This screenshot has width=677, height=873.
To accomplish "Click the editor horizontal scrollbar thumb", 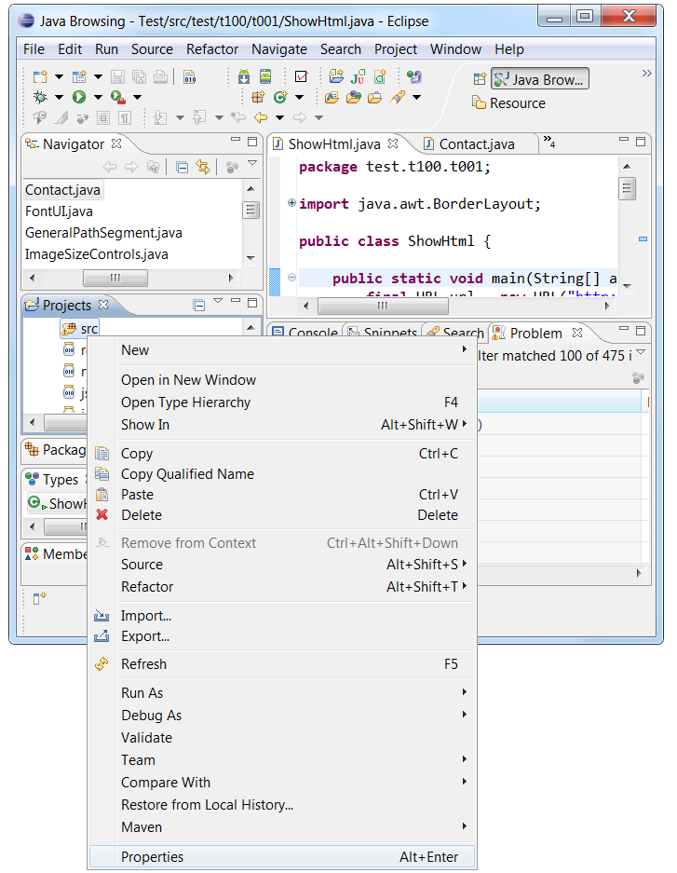I will (x=383, y=306).
